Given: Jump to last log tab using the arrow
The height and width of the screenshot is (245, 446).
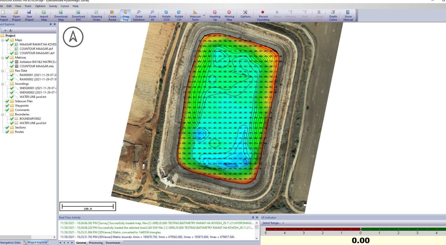Looking at the screenshot, I should pos(72,243).
